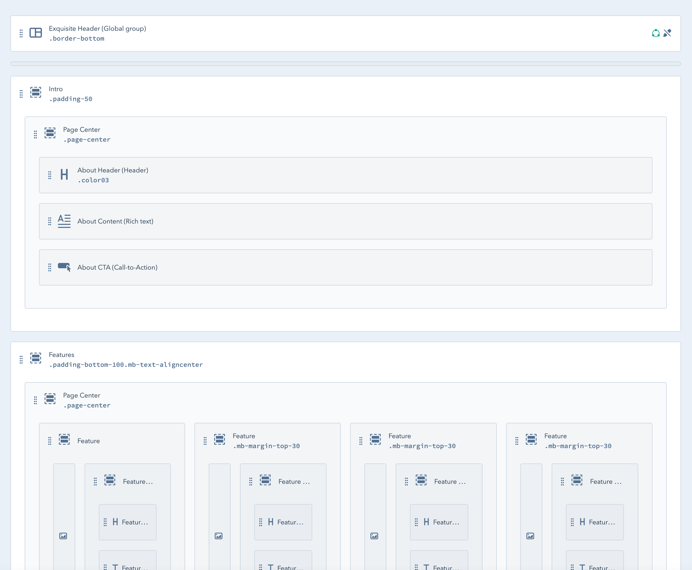Viewport: 692px width, 570px height.
Task: Click the image icon in the fourth Feature column
Action: tap(531, 536)
